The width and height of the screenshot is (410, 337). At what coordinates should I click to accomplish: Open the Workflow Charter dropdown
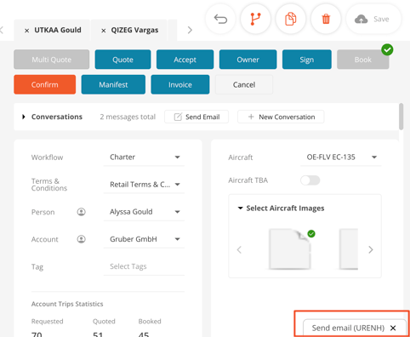point(144,157)
